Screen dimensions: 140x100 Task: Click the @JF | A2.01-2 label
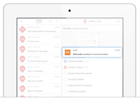pos(34,47)
